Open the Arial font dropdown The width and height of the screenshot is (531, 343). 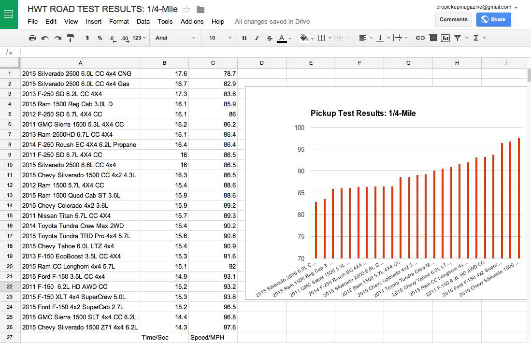click(175, 38)
